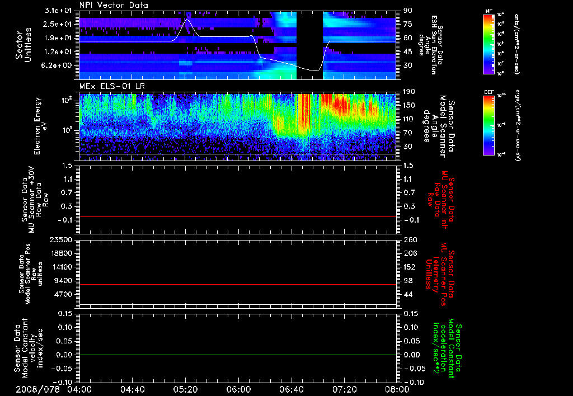Click the '190' scanner angle axis value
This screenshot has height=396, width=573.
[x=409, y=92]
